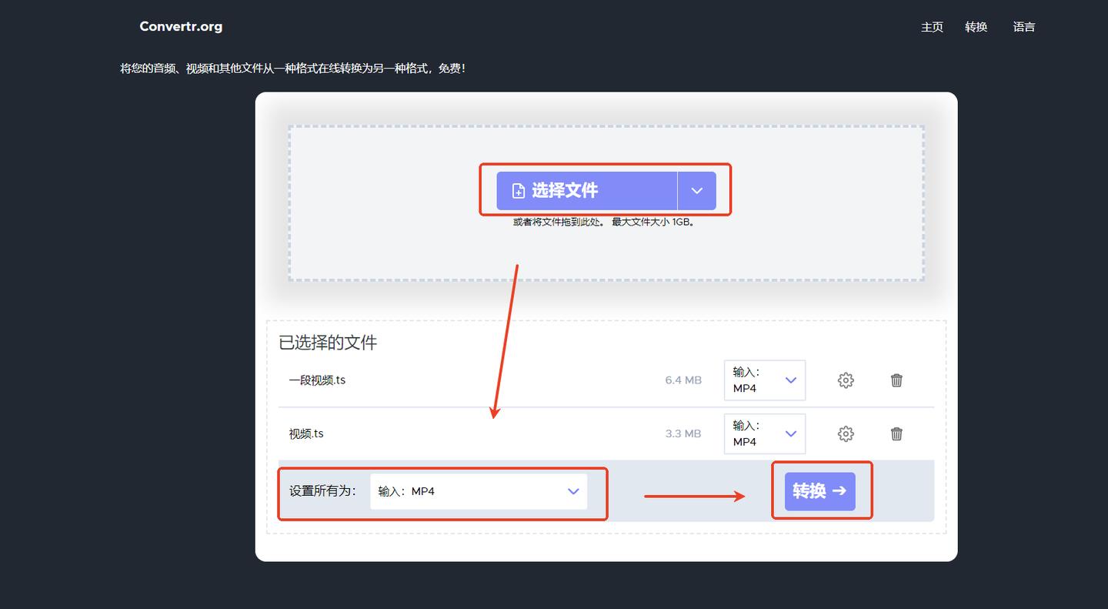Start conversion with 转换 button

pos(819,491)
